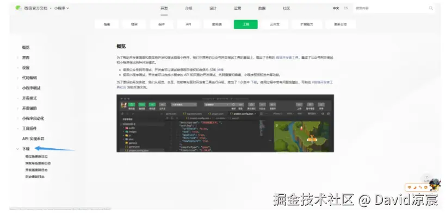
Task: Expand the 代码编辑 sidebar section arrow
Action: pyautogui.click(x=17, y=78)
